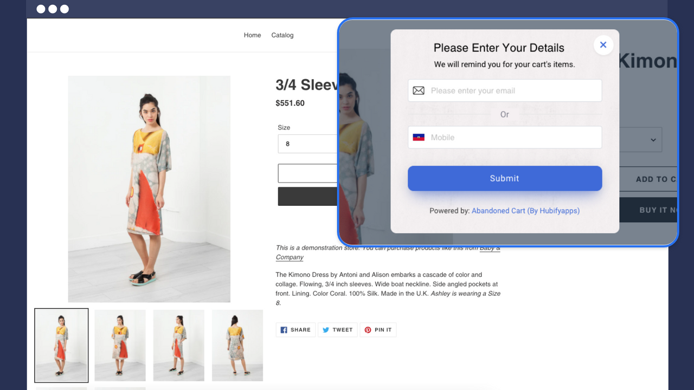Click the Facebook Share icon
The height and width of the screenshot is (390, 694).
click(x=284, y=330)
